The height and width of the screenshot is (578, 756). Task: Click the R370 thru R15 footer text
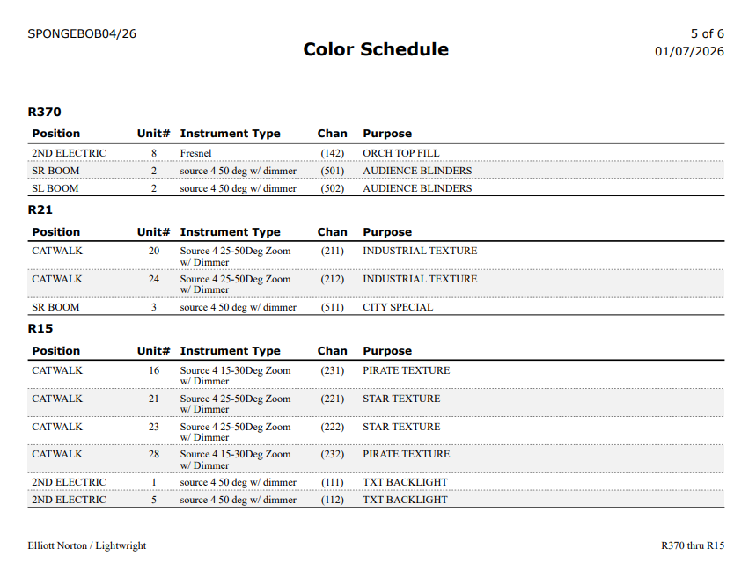click(x=693, y=545)
